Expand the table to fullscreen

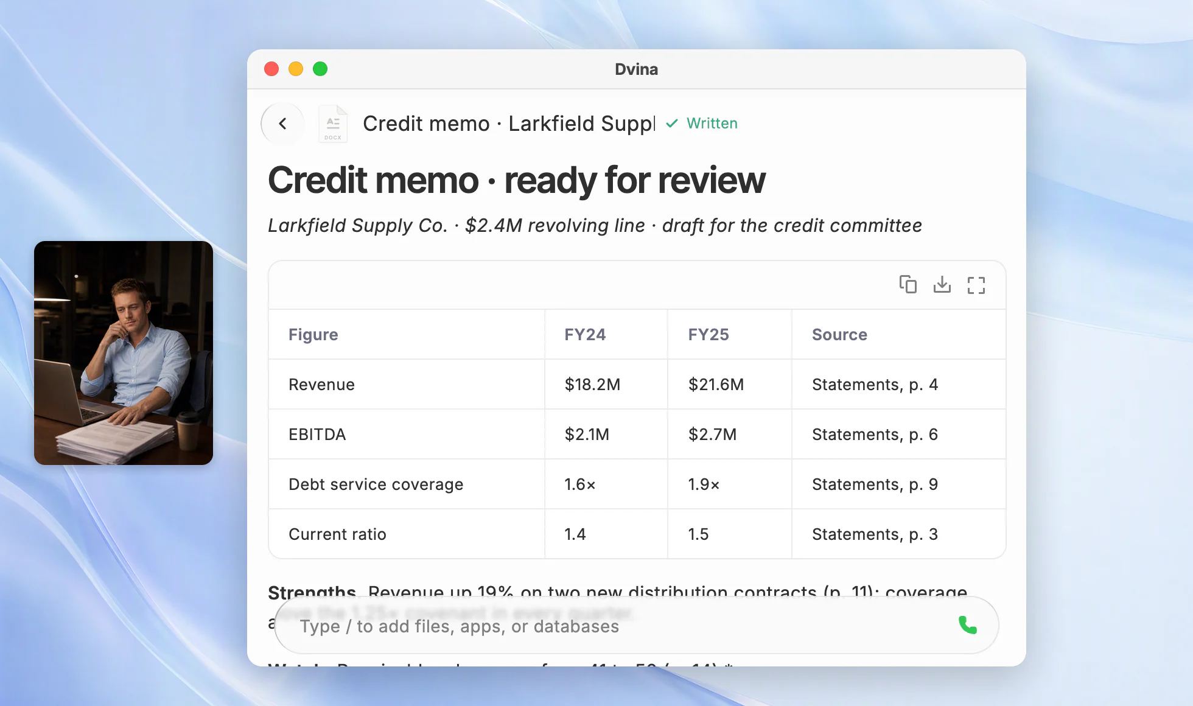pos(976,285)
